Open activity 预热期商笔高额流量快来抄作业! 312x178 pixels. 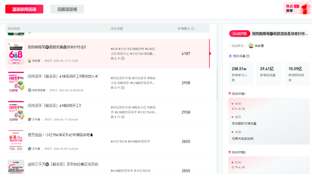[57, 47]
